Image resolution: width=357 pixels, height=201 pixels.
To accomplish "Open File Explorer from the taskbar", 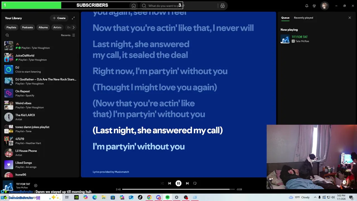I will click(x=103, y=197).
